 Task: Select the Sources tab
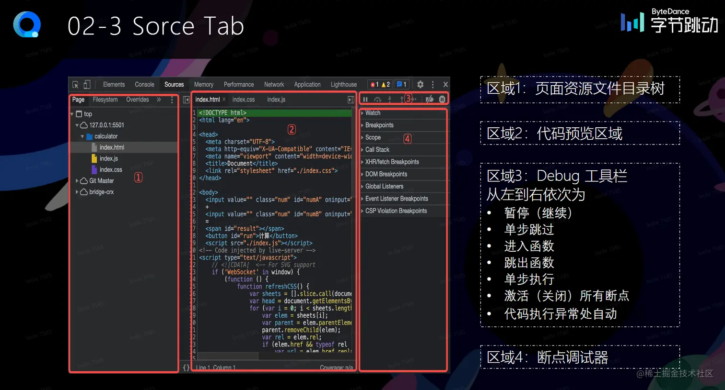pos(174,85)
